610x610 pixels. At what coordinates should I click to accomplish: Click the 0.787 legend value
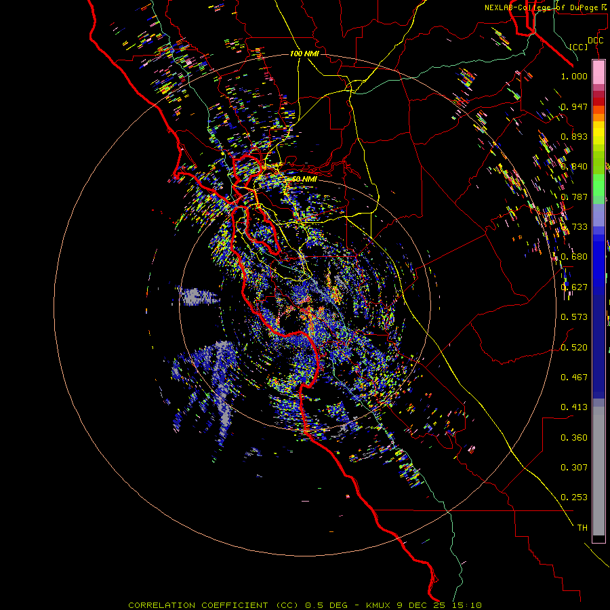click(574, 197)
